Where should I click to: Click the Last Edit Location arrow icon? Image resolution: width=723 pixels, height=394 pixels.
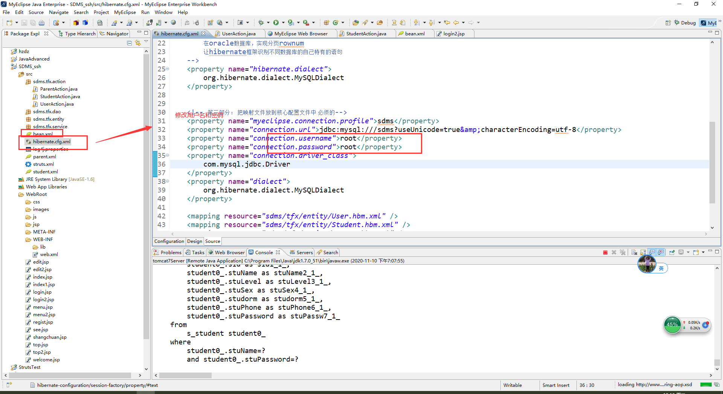click(x=447, y=23)
